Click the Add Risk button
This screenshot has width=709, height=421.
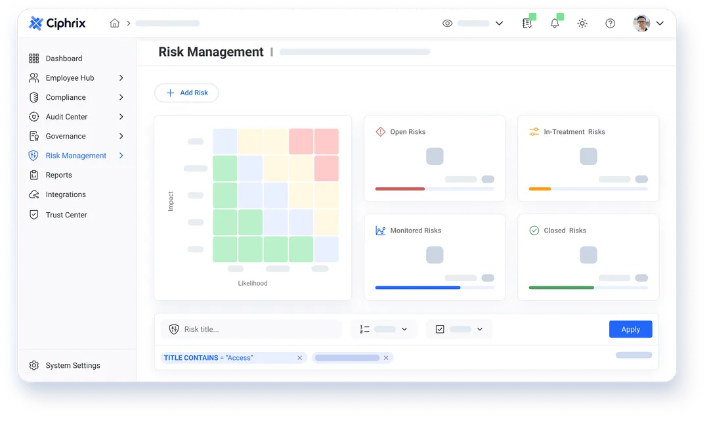click(x=186, y=93)
